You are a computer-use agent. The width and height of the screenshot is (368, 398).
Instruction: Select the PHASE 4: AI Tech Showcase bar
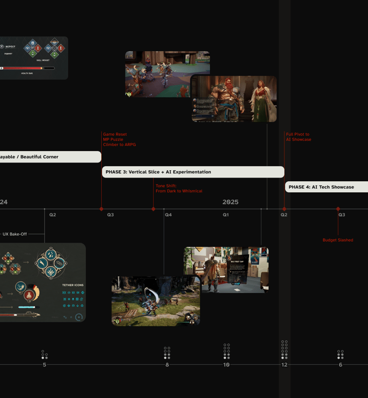pyautogui.click(x=327, y=187)
